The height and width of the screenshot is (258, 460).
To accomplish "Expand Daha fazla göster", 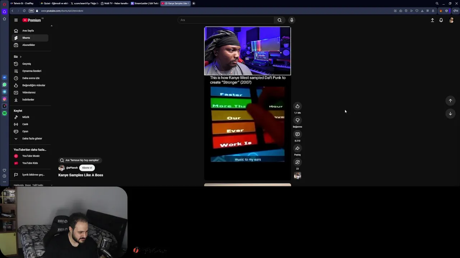I will [x=30, y=138].
